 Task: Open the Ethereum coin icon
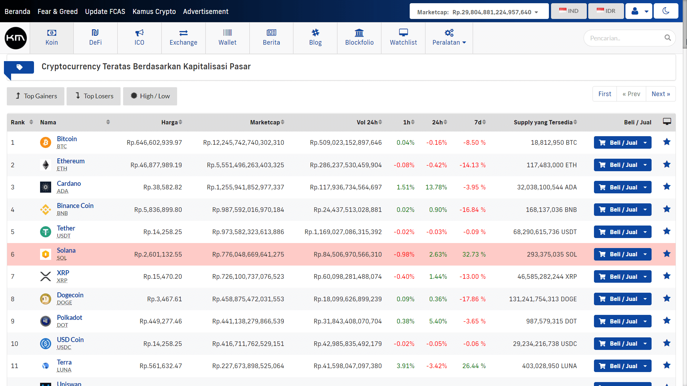(x=45, y=165)
